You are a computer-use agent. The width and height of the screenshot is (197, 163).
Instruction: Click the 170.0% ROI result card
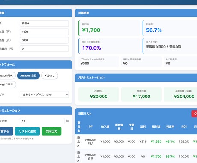109,46
